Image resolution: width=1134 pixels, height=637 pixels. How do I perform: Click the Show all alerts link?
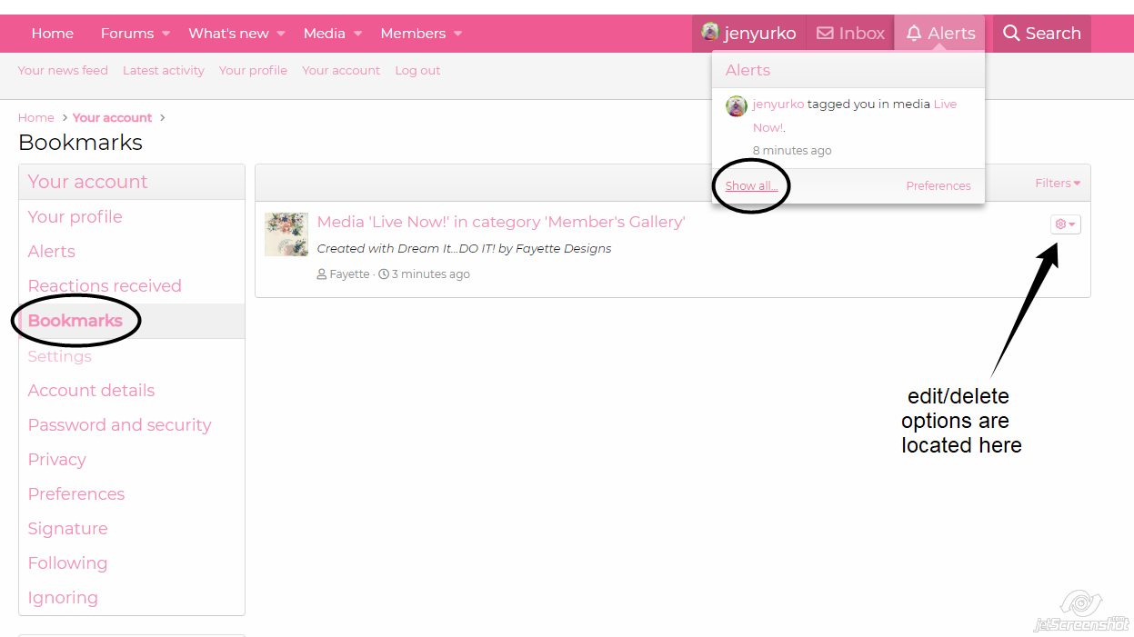pos(751,185)
